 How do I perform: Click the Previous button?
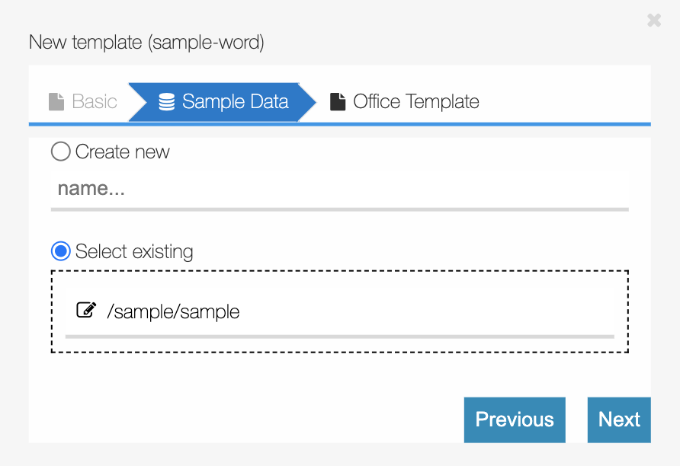pyautogui.click(x=515, y=420)
